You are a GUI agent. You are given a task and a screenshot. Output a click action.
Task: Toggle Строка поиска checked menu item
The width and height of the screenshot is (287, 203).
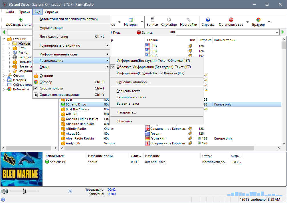click(51, 88)
